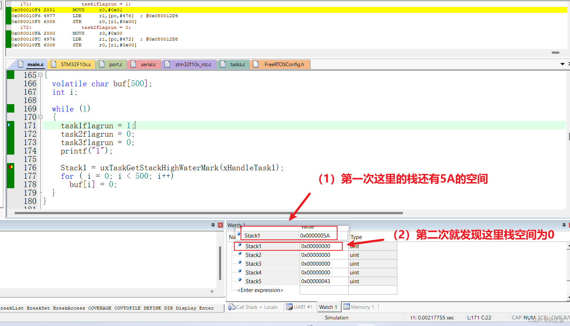Switch to tasks.c tab

(x=234, y=64)
